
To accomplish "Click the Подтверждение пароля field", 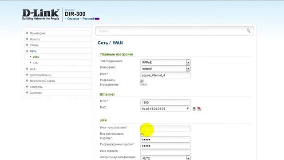I will click(165, 146).
